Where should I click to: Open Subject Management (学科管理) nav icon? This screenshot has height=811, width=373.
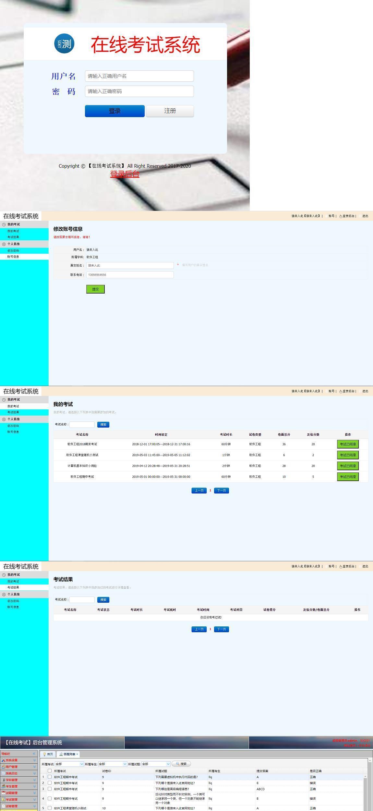[x=3, y=780]
